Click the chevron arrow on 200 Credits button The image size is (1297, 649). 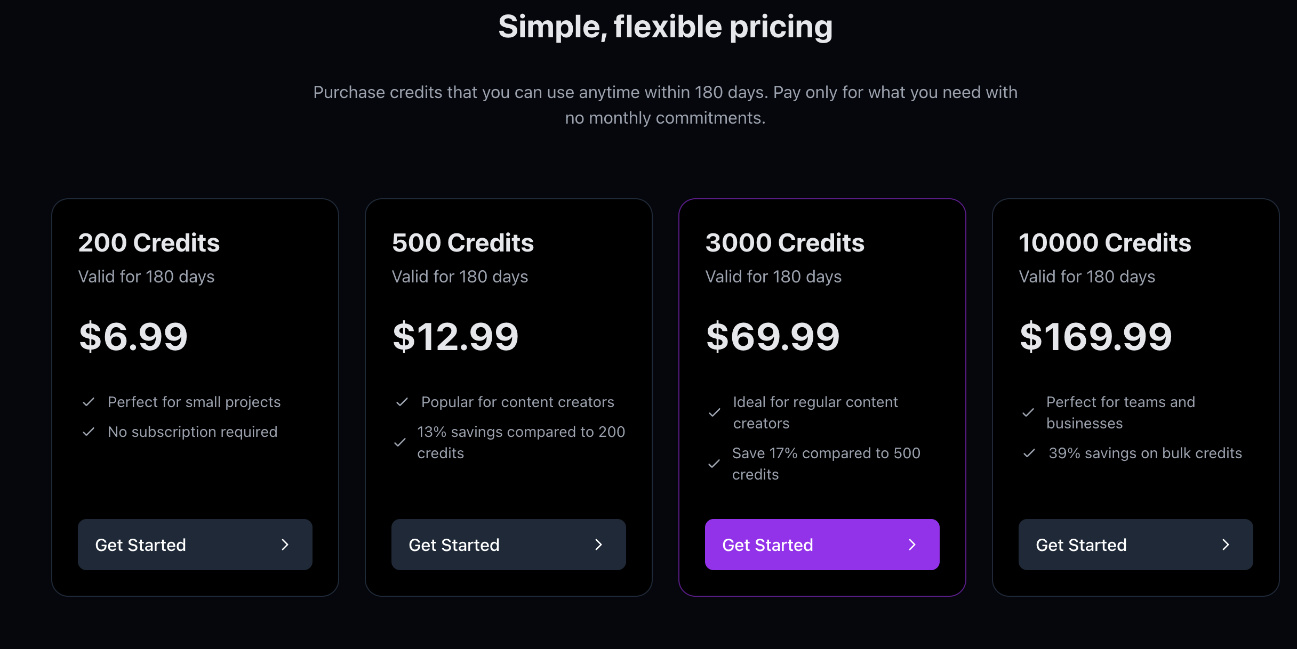click(285, 545)
